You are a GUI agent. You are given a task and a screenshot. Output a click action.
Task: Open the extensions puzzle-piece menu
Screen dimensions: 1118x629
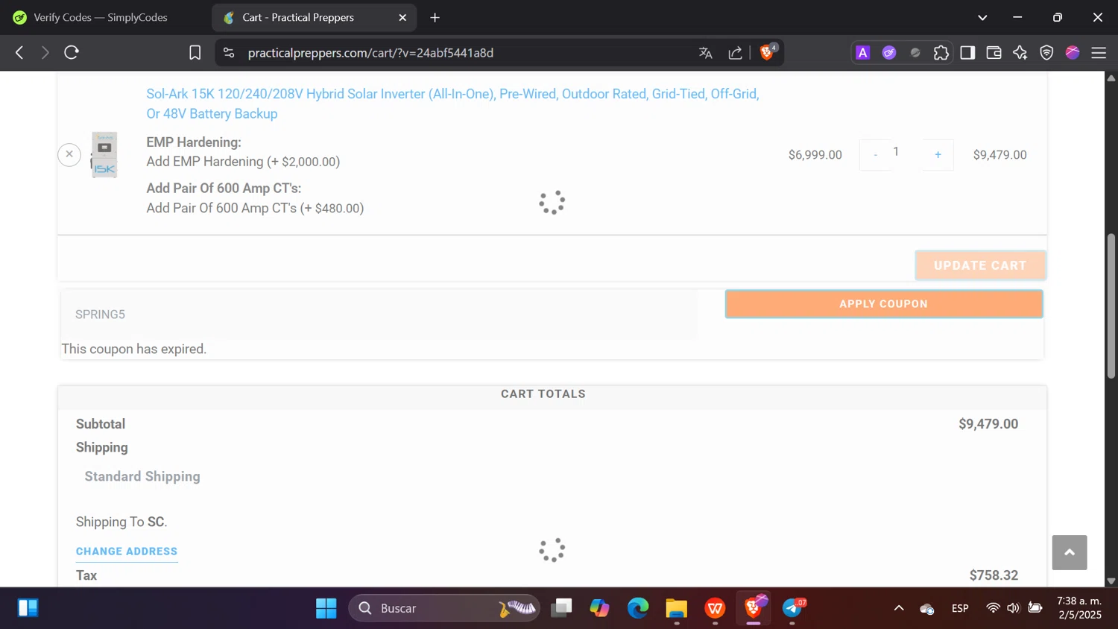(x=941, y=52)
